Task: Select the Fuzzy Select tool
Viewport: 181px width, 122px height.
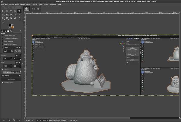Action: coord(15,11)
